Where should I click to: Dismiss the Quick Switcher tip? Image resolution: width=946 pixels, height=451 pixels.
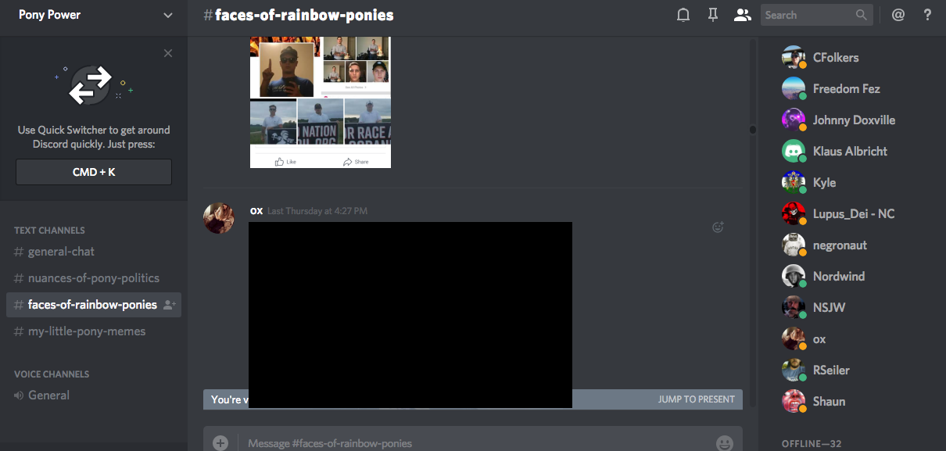coord(168,53)
